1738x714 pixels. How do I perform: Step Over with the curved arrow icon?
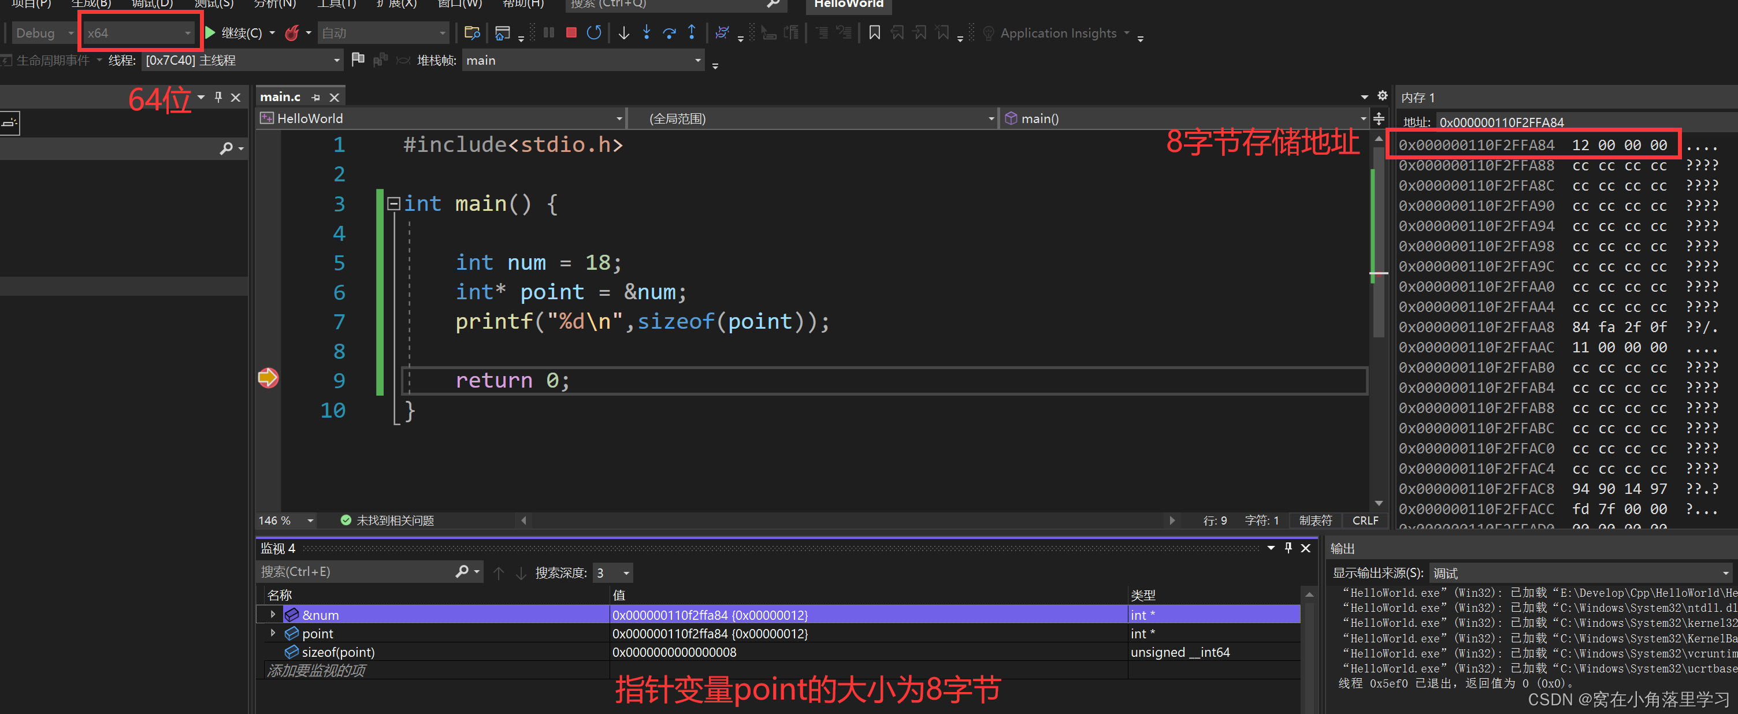[669, 32]
